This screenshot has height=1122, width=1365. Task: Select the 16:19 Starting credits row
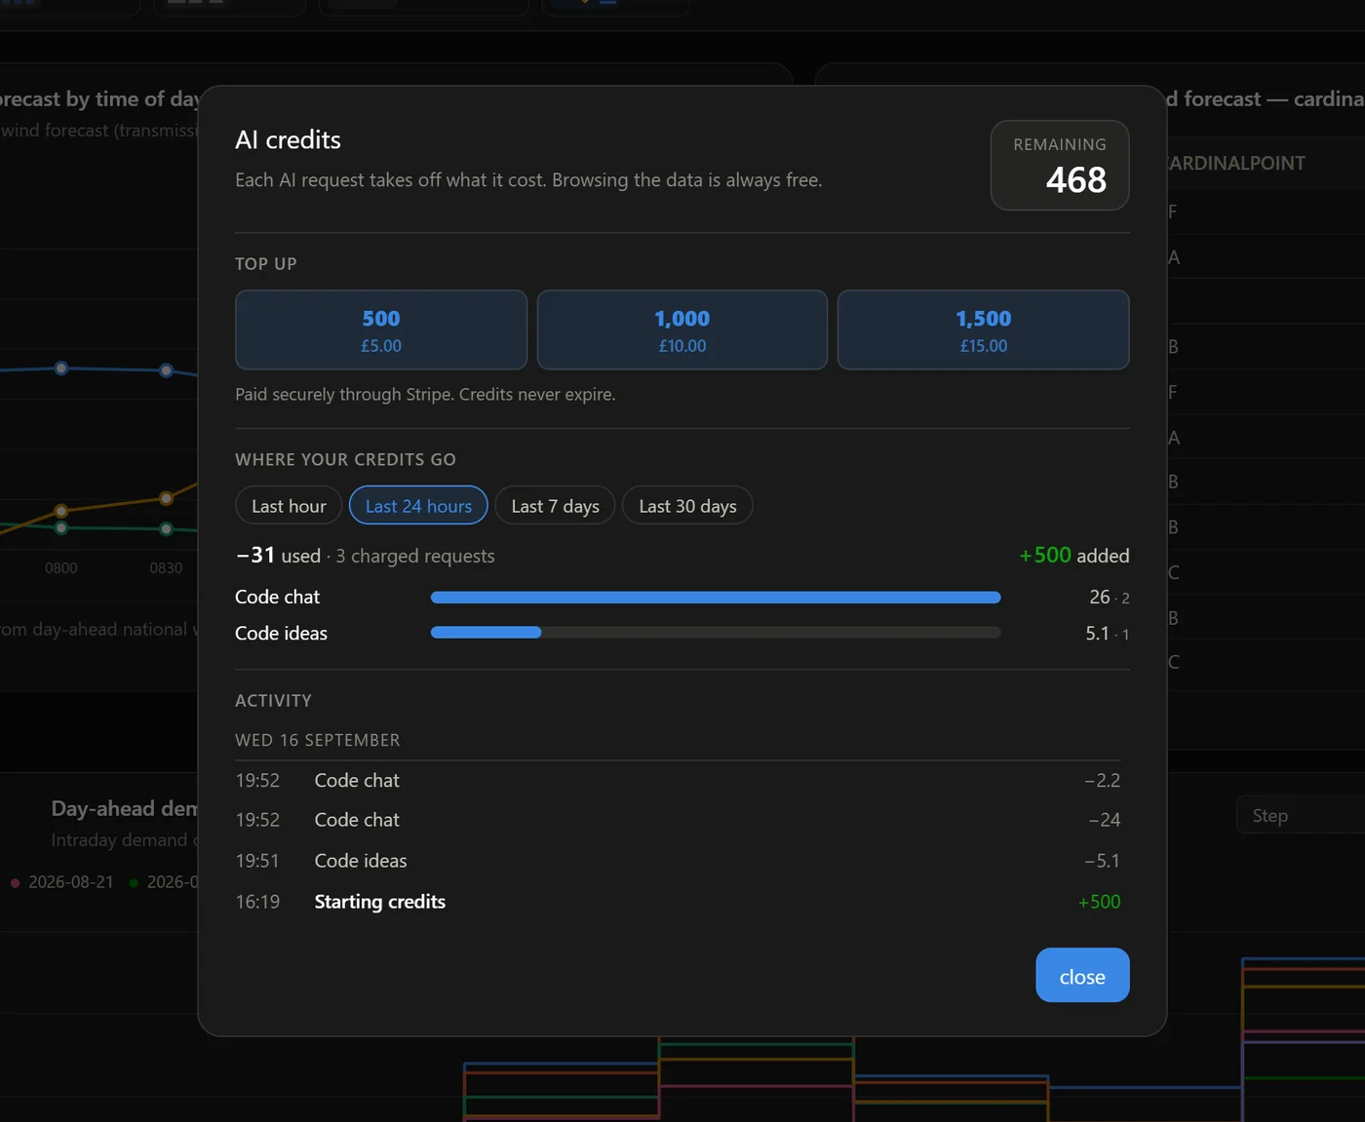pyautogui.click(x=678, y=902)
